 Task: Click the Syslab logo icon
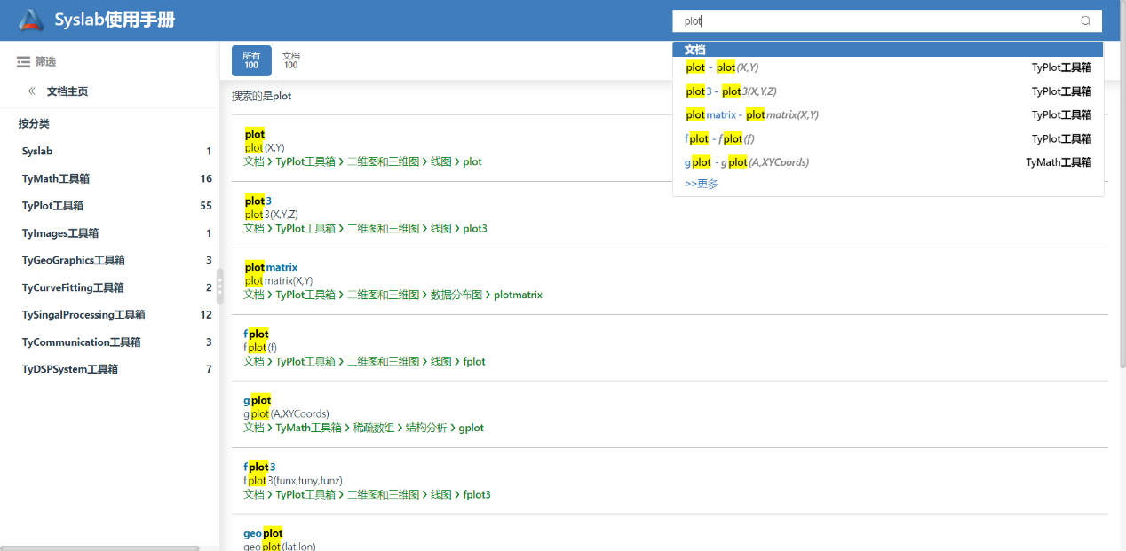[31, 20]
